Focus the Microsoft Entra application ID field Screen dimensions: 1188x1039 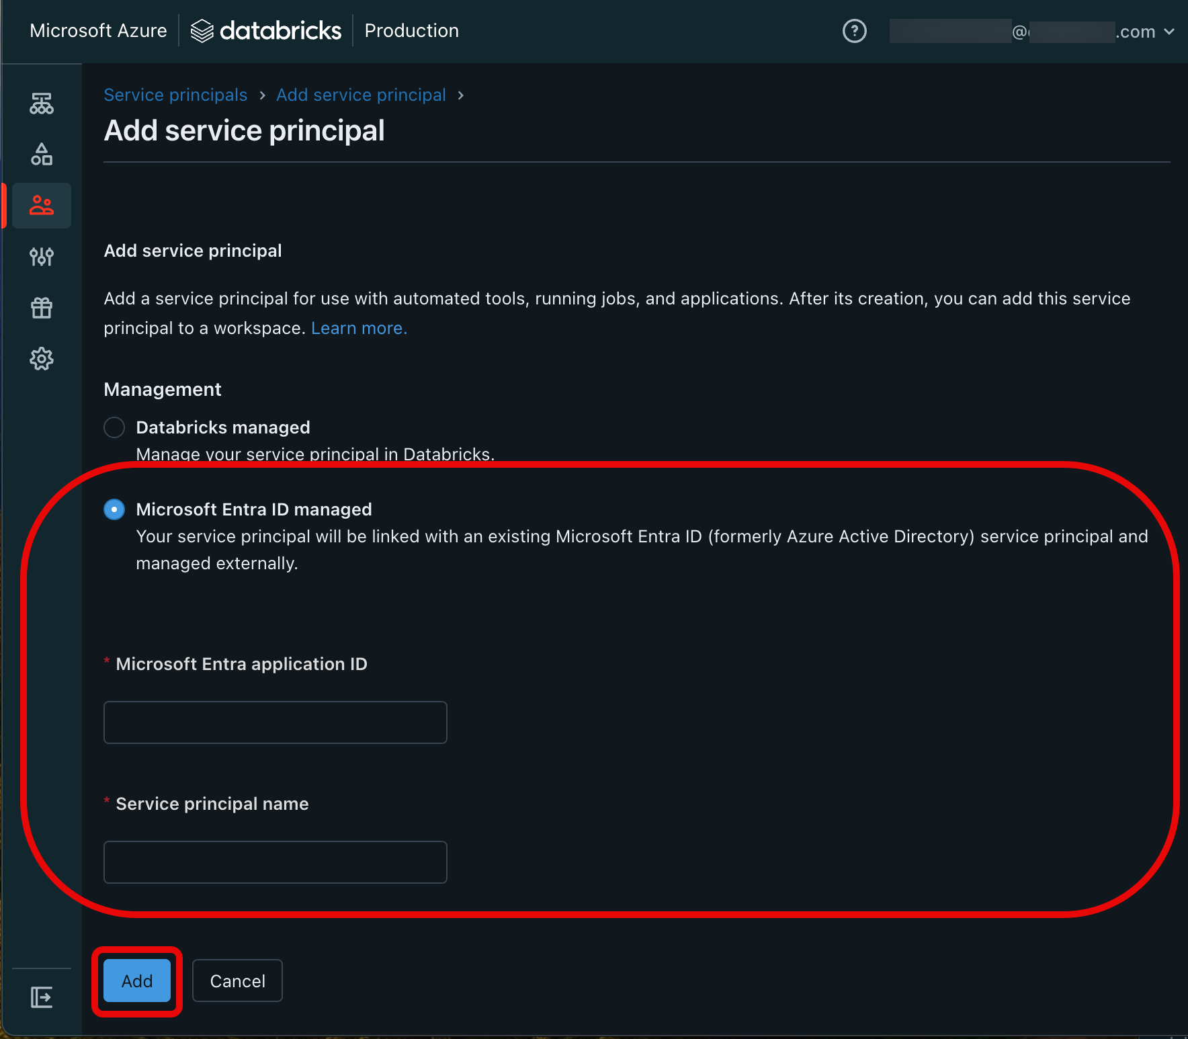[x=275, y=722]
